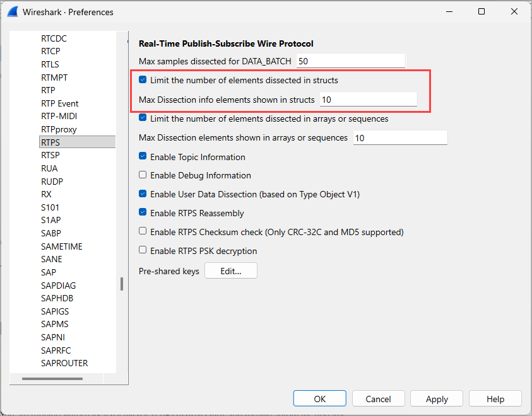
Task: Select RTLS protocol entry
Action: [50, 64]
